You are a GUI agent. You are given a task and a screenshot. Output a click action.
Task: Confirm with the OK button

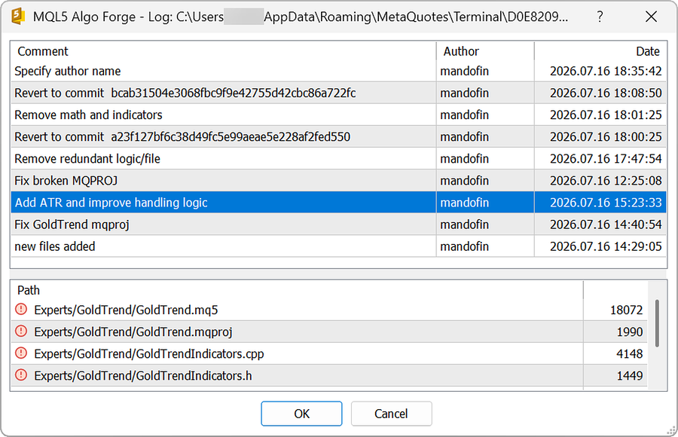point(301,414)
